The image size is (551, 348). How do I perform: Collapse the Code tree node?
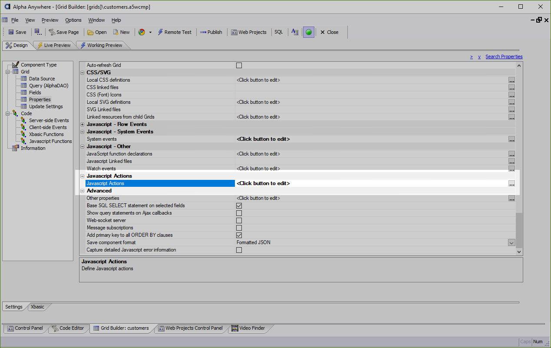(7, 113)
